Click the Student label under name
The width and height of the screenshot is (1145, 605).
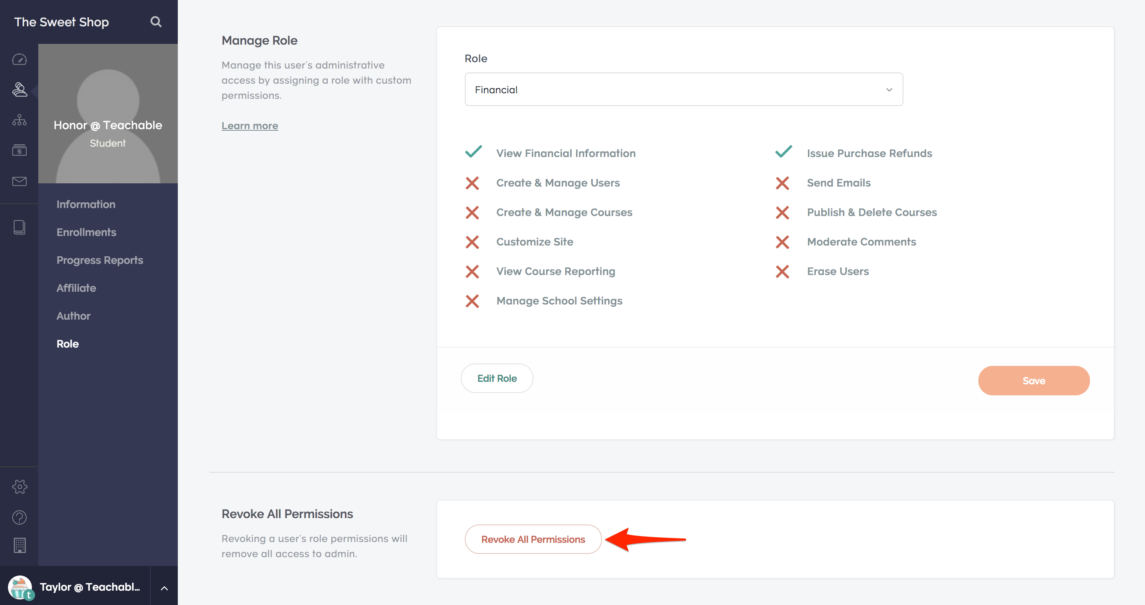tap(108, 143)
